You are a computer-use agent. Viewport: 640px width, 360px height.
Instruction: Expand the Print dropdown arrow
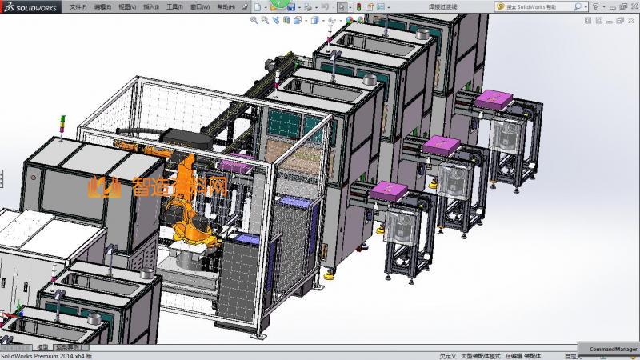pos(317,6)
